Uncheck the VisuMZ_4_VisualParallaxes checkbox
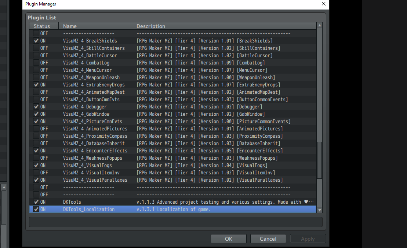This screenshot has width=407, height=248. click(36, 180)
